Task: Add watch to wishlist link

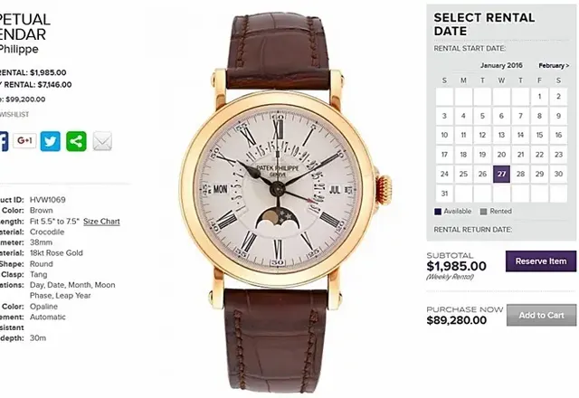Action: click(x=14, y=115)
